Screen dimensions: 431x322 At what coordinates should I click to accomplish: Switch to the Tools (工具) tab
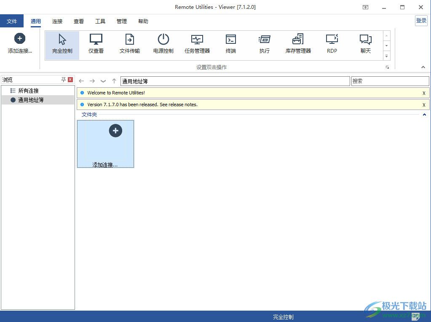point(100,21)
